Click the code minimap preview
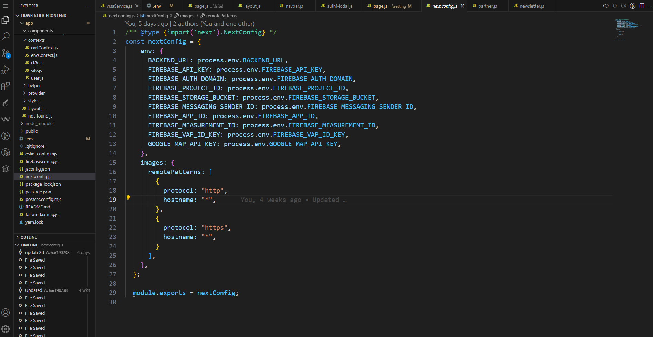The height and width of the screenshot is (337, 653). [x=629, y=29]
